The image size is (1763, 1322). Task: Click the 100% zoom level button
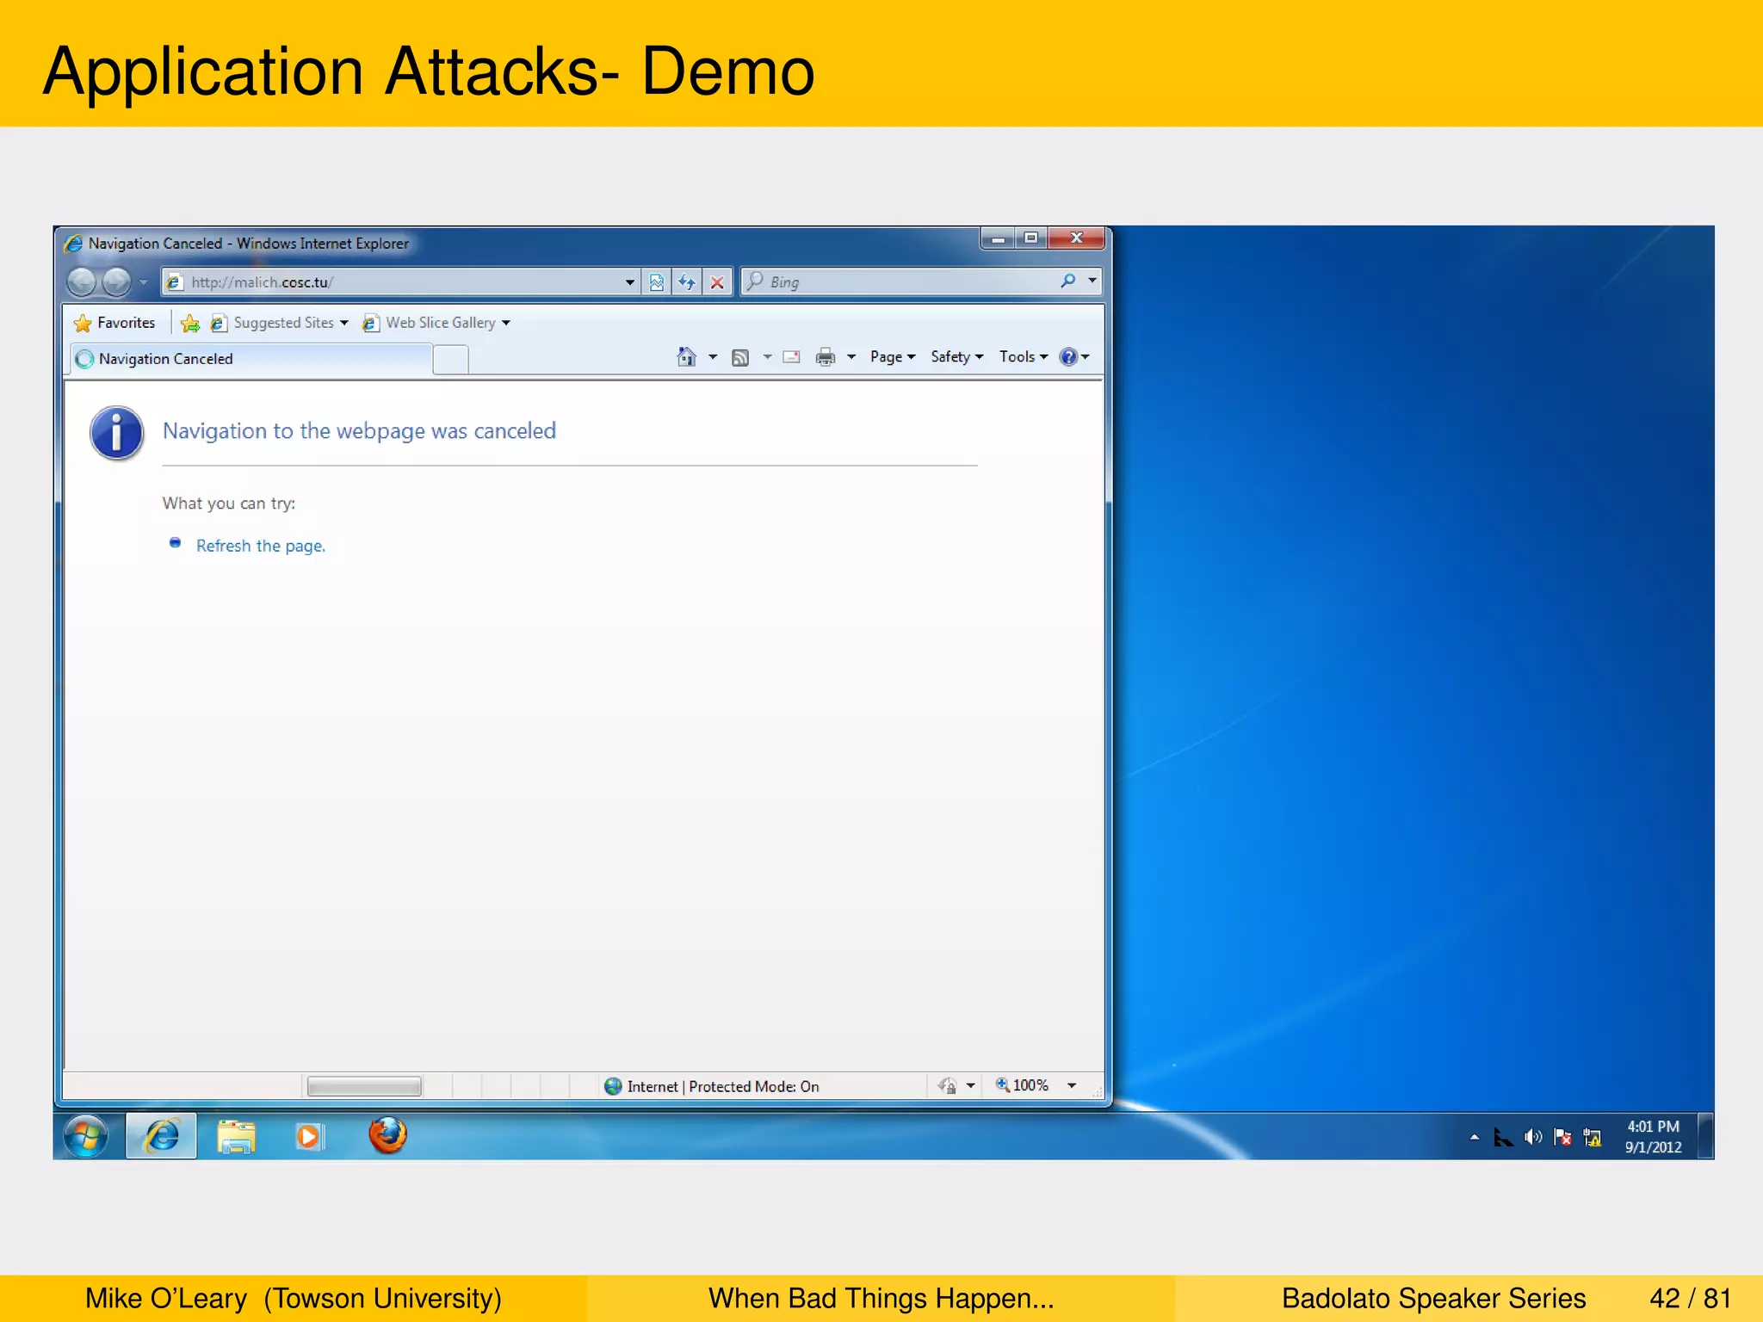click(x=1023, y=1085)
